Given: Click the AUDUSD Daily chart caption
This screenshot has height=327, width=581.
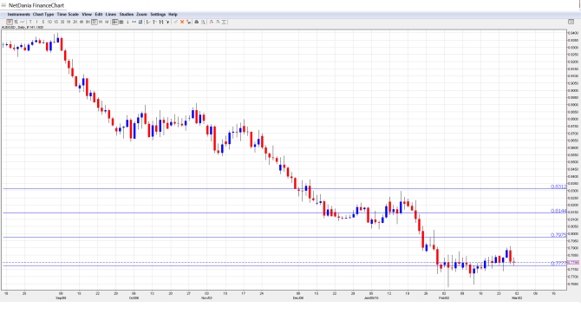Looking at the screenshot, I should [x=23, y=28].
